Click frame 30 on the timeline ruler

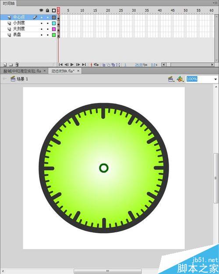tap(134, 11)
